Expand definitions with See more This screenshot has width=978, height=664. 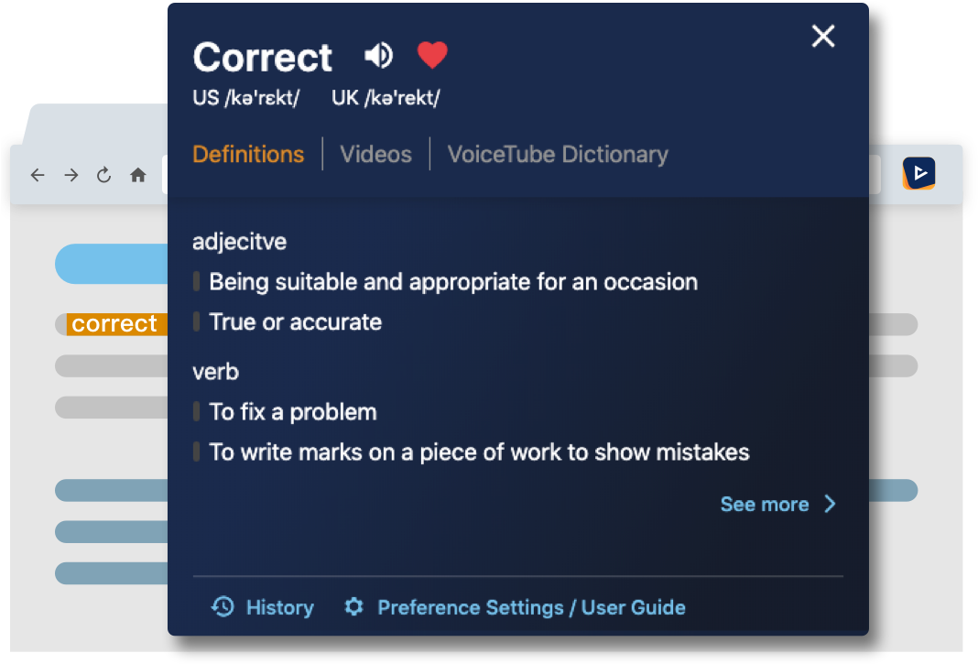coord(765,505)
